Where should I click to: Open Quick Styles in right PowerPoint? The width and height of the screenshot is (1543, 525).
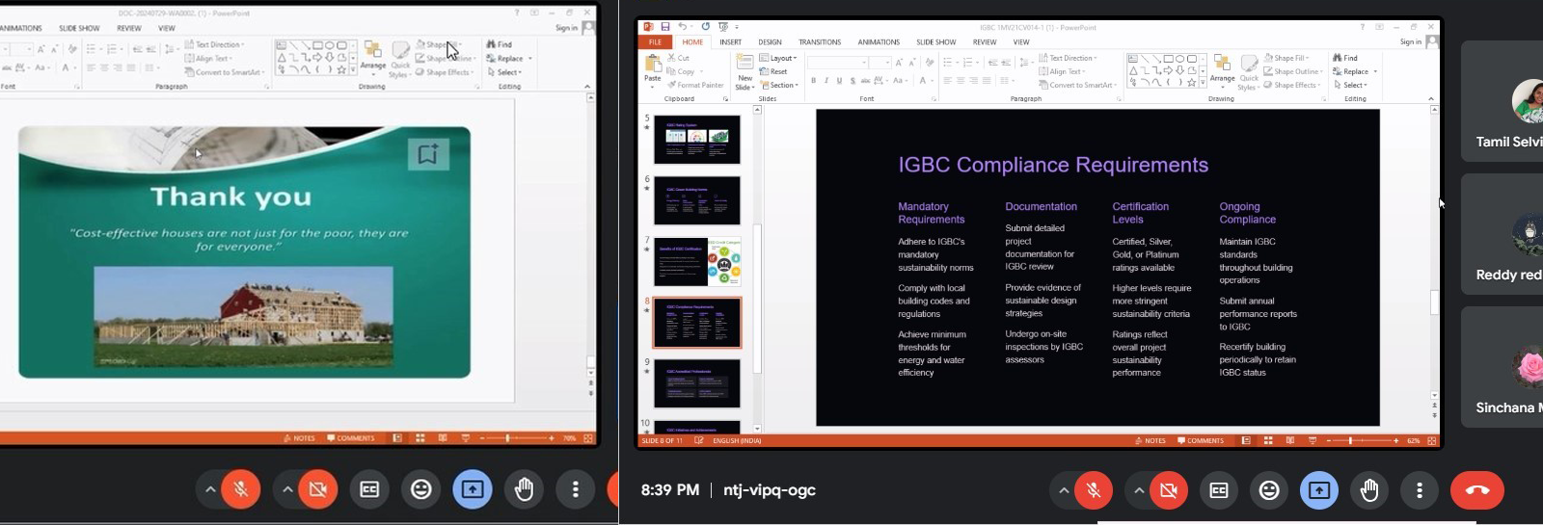tap(1249, 73)
